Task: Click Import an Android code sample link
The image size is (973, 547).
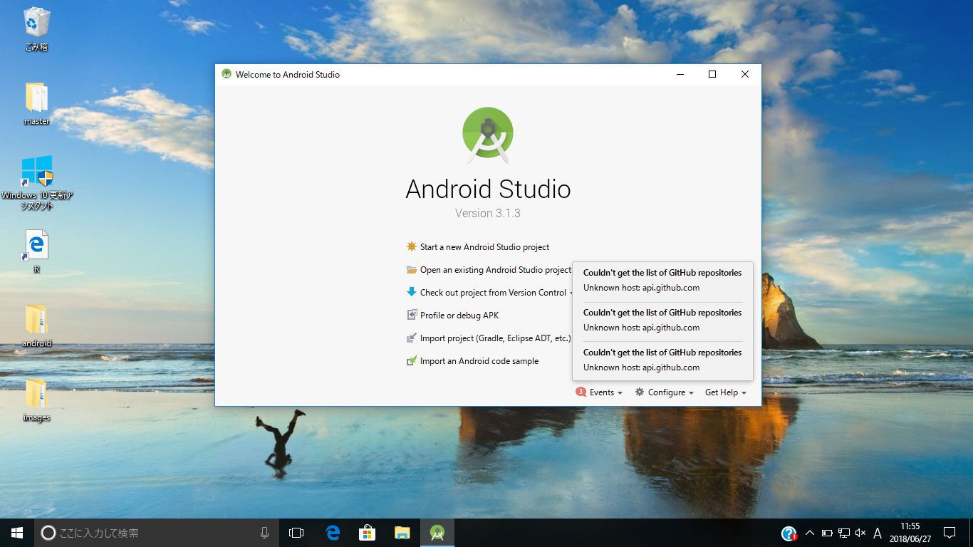Action: click(x=479, y=361)
